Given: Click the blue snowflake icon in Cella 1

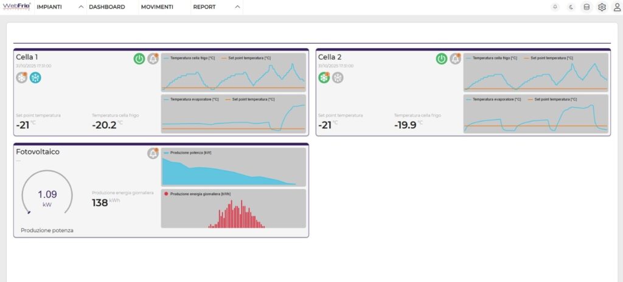Looking at the screenshot, I should point(36,78).
